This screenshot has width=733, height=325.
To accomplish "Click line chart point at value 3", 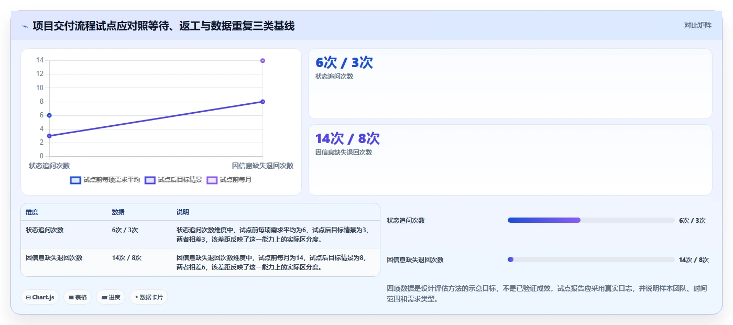I will [x=49, y=136].
